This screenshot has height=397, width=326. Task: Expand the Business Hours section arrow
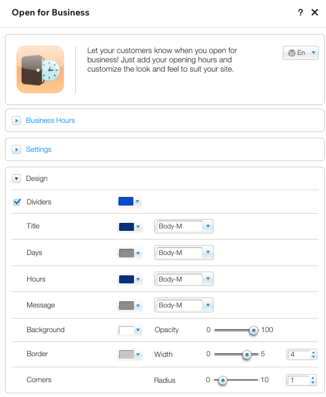[x=17, y=120]
